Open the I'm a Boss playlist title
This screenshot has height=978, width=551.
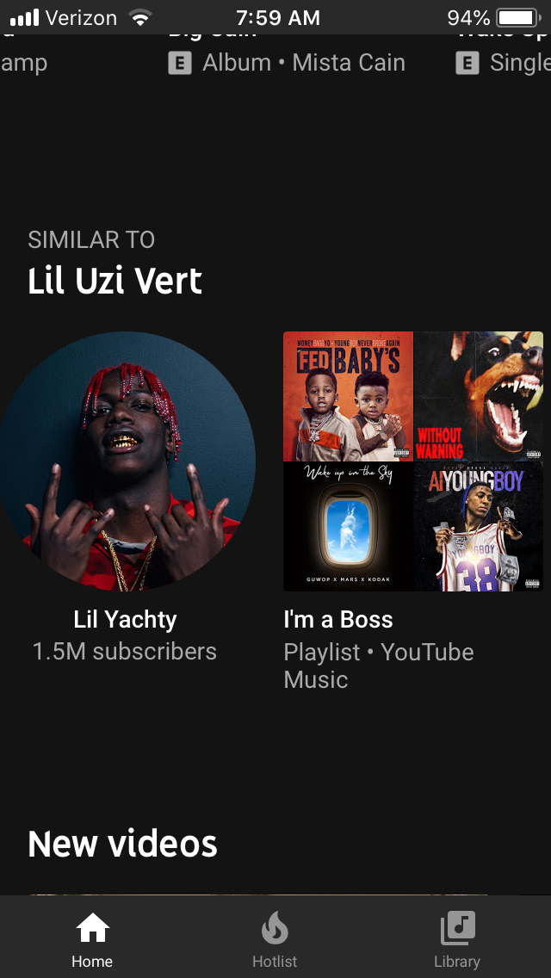coord(338,620)
